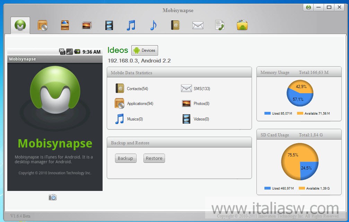
Task: Click the phone preview Mobisynapse logo
Action: (55, 90)
